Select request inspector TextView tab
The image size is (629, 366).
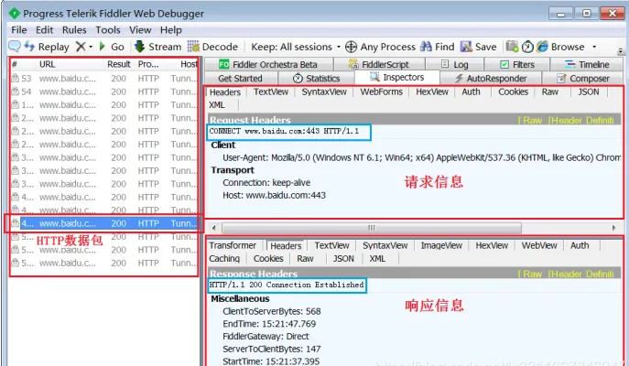tap(271, 91)
